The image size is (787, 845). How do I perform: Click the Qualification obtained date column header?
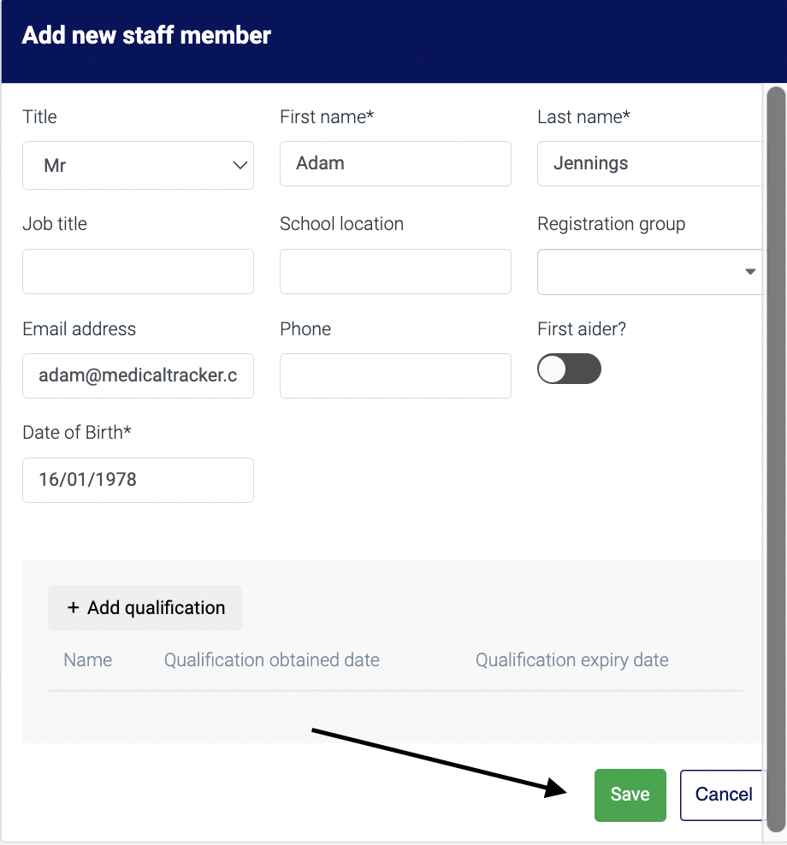point(271,659)
